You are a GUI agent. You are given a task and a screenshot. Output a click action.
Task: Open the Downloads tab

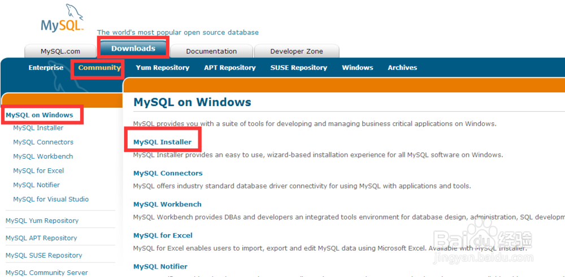(x=133, y=49)
